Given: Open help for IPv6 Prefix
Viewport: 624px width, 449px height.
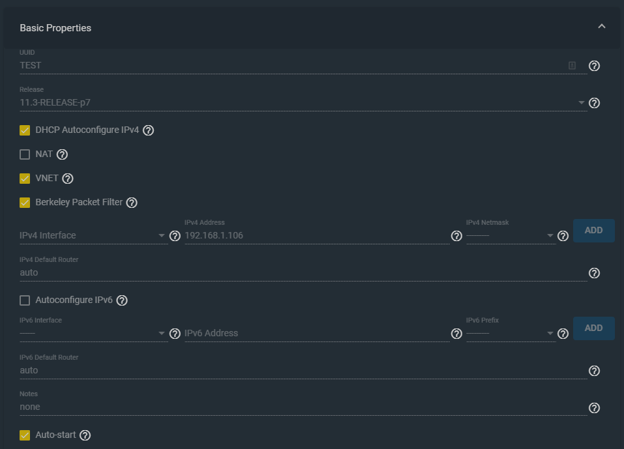Looking at the screenshot, I should (x=563, y=334).
